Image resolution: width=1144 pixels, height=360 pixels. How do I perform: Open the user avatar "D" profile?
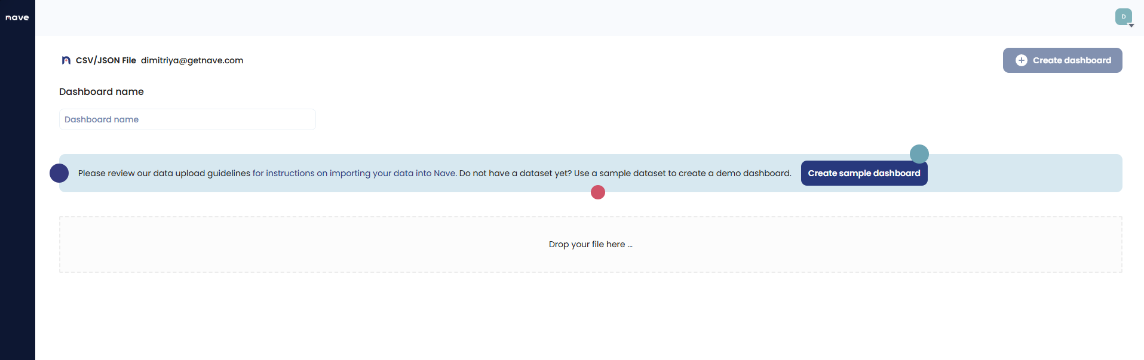[x=1122, y=17]
